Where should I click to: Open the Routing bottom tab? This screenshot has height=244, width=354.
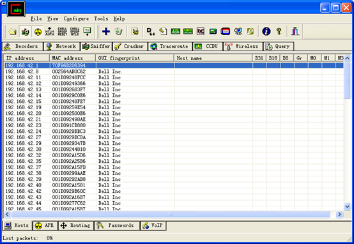[x=76, y=225]
